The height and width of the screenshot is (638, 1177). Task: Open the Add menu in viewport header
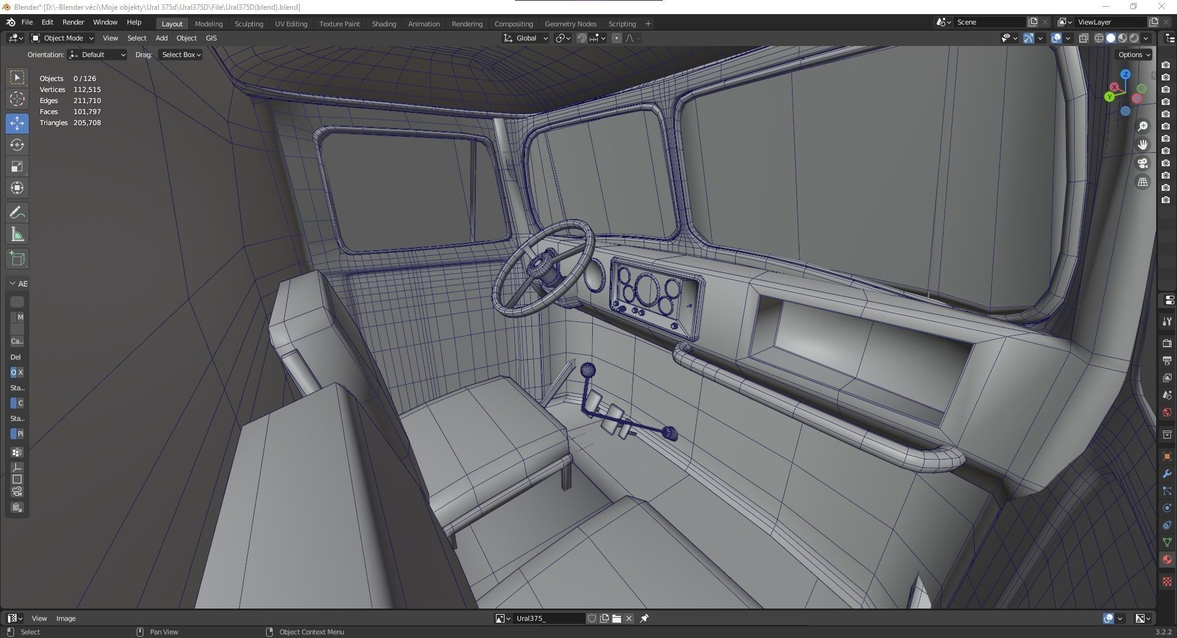point(161,38)
